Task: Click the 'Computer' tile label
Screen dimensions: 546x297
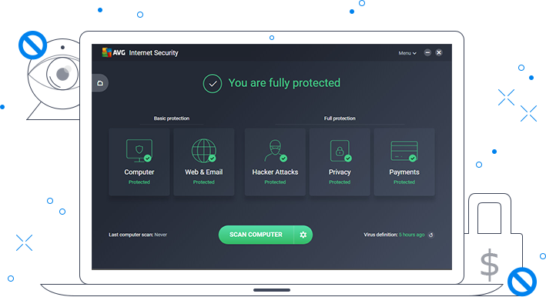Action: click(x=139, y=172)
